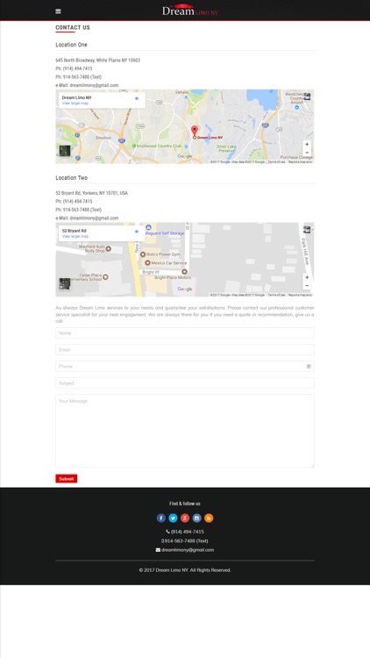Click Google logo on the second map

[185, 290]
